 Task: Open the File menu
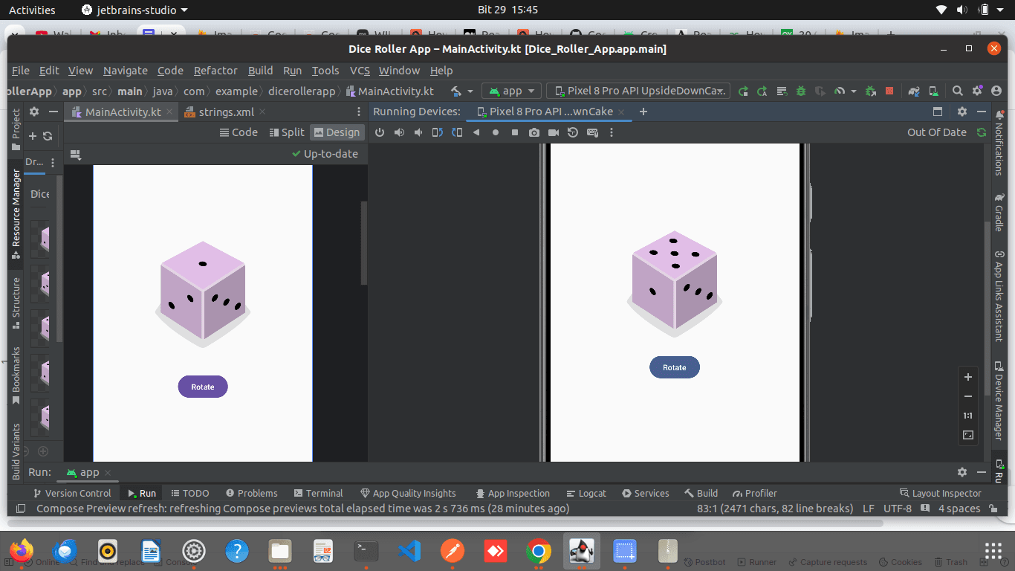[x=21, y=71]
